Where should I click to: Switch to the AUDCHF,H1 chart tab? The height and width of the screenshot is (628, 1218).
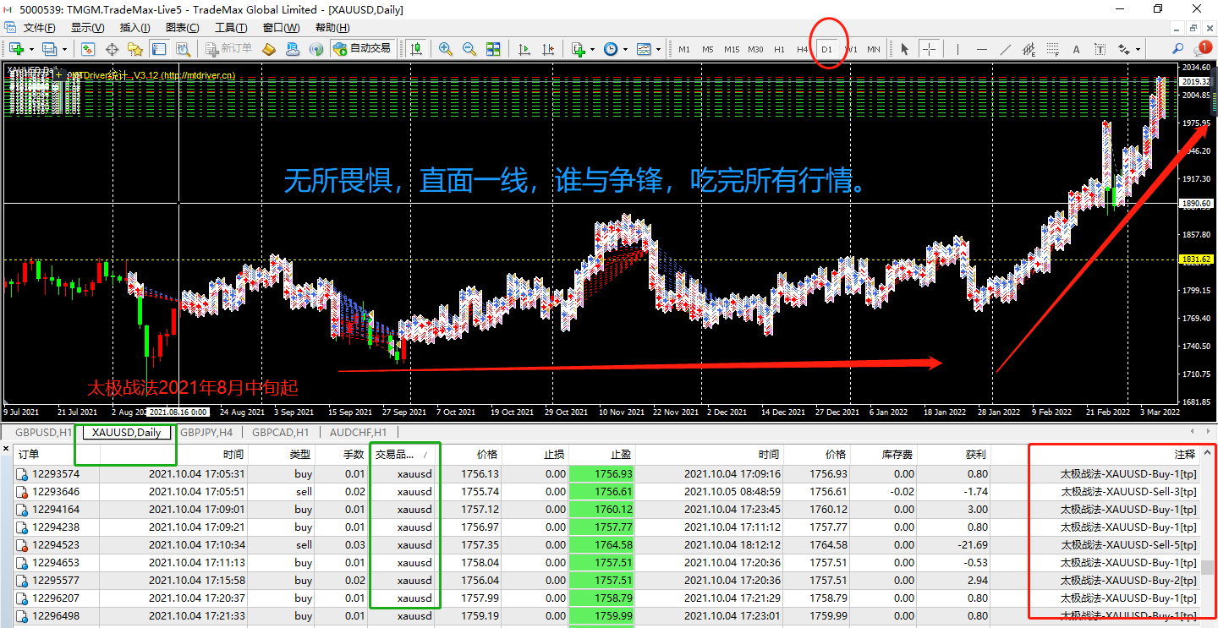(x=360, y=433)
